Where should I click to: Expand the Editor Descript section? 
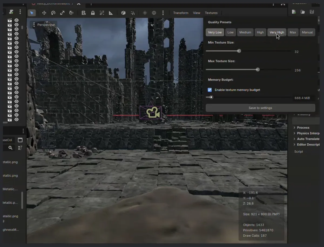coord(306,145)
